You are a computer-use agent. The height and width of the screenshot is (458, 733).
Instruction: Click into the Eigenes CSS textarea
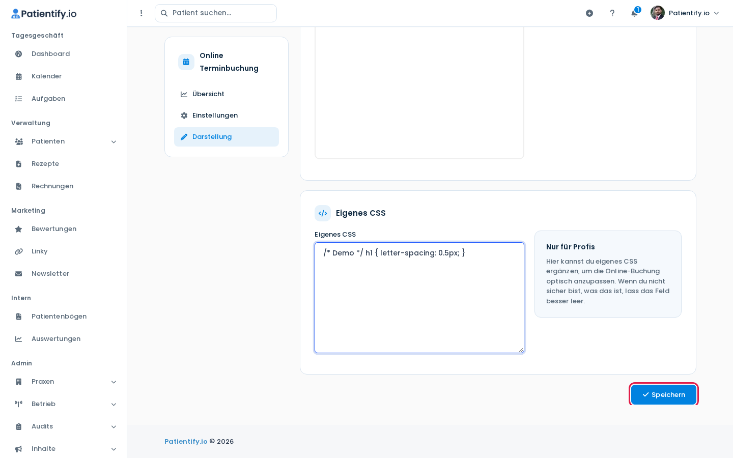coord(419,298)
